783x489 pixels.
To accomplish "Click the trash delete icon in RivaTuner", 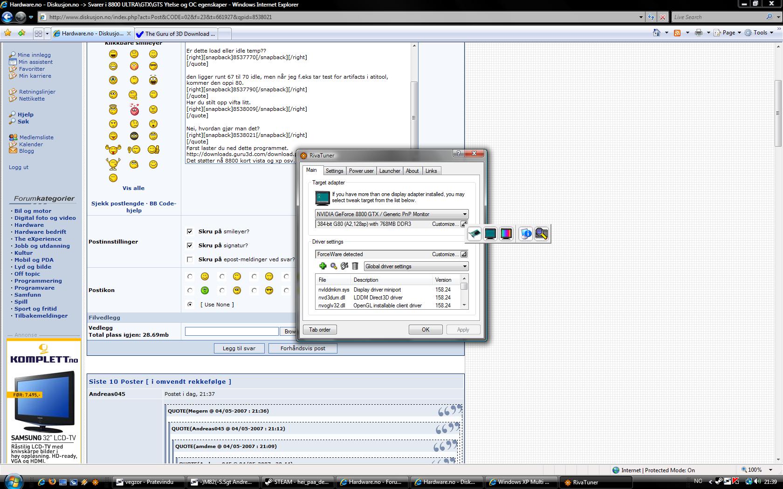I will [355, 266].
